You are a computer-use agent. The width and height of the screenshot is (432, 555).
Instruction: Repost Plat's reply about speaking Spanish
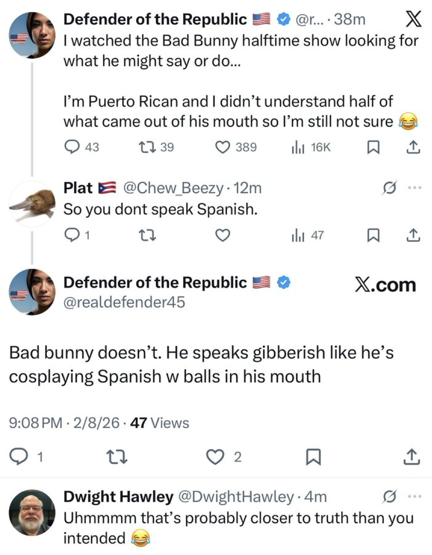pyautogui.click(x=145, y=236)
